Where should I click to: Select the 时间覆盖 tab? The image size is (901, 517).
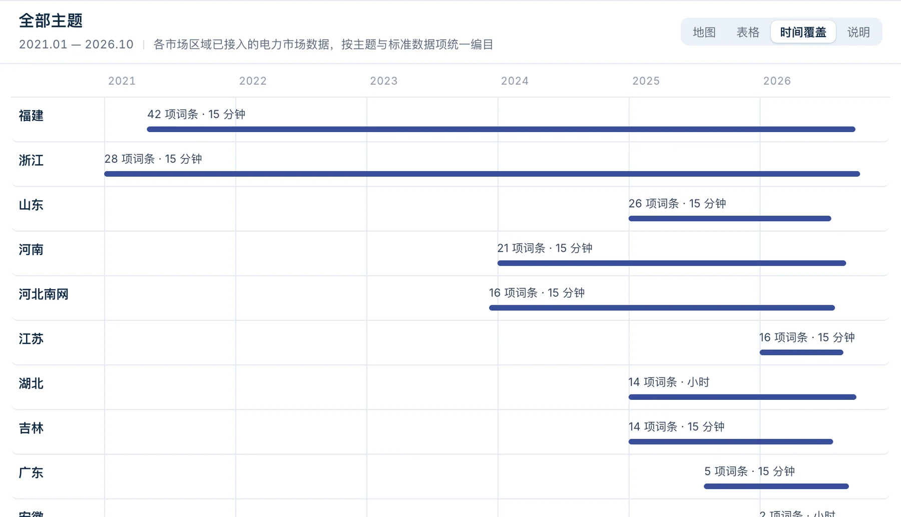pos(803,32)
